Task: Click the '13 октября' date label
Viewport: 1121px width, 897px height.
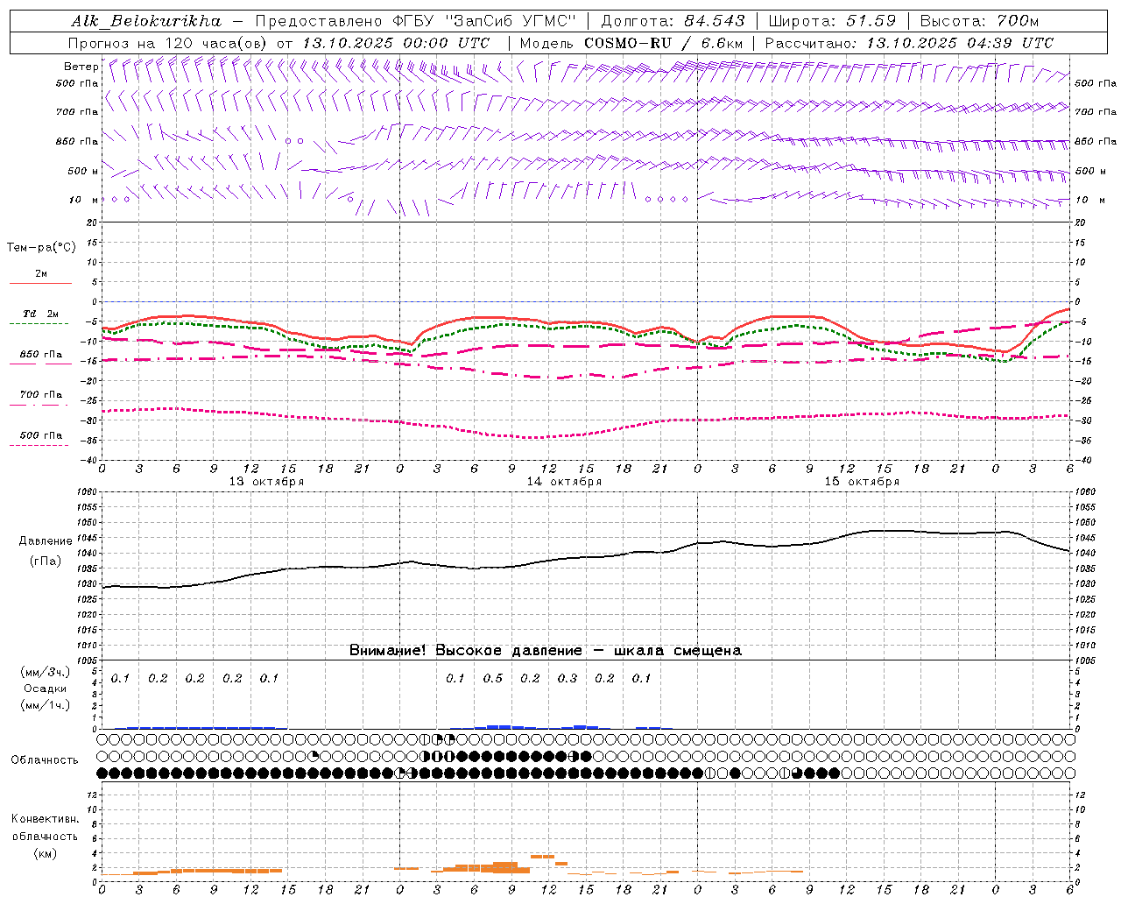Action: tap(266, 482)
